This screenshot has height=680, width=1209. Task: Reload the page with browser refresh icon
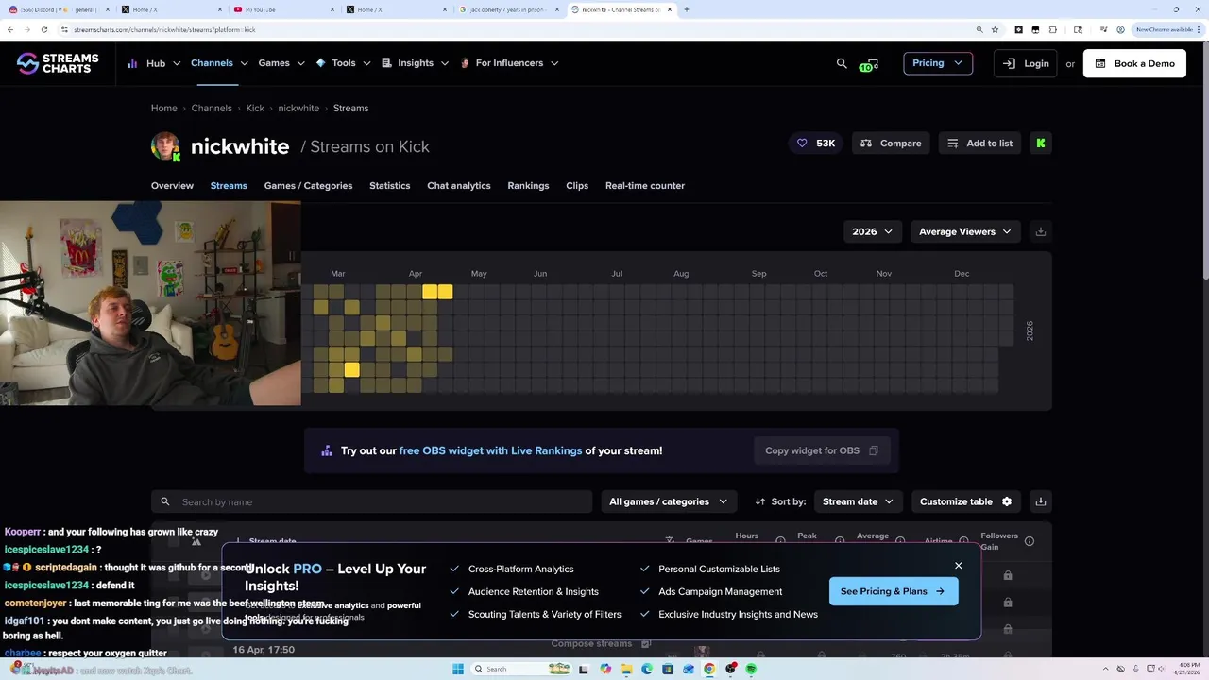43,29
